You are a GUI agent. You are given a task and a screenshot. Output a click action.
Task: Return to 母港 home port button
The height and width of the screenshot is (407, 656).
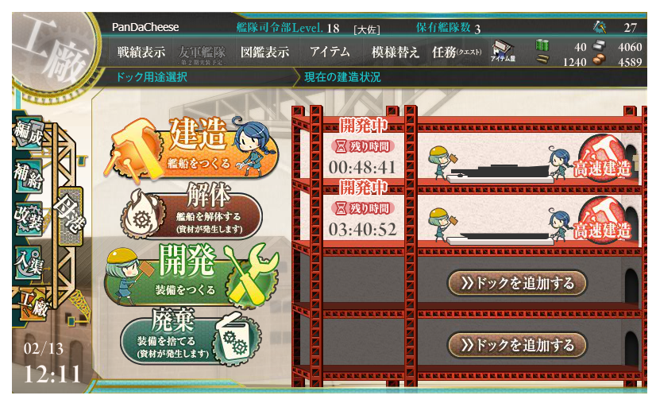coord(69,215)
